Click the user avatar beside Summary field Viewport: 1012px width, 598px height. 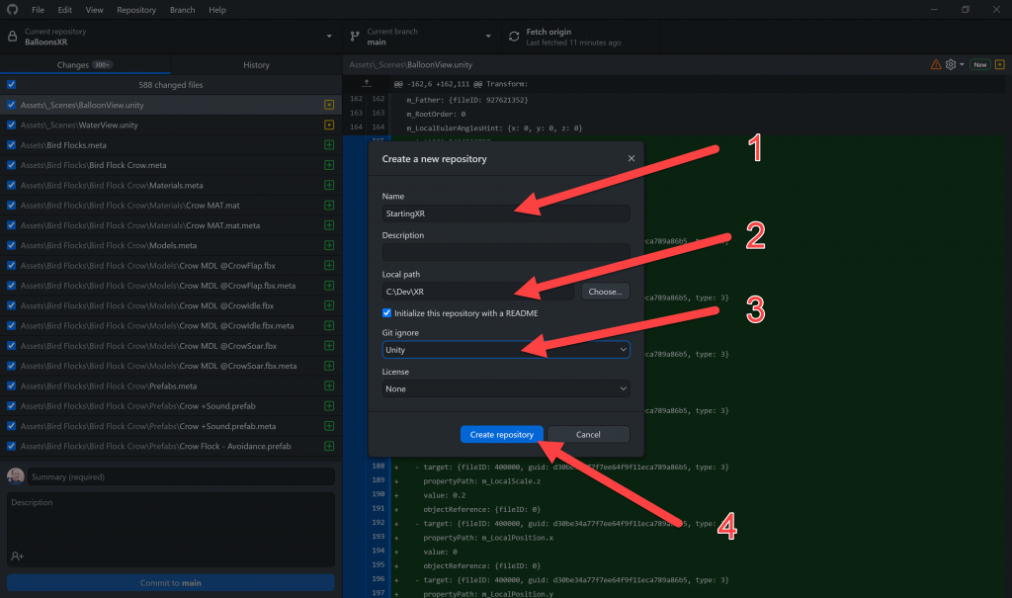(16, 476)
